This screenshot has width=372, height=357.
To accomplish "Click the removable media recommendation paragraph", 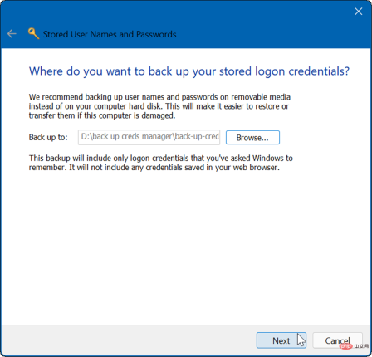I will (x=159, y=106).
